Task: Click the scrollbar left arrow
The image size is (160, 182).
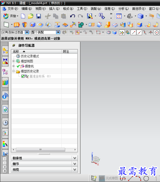Action: pos(13,149)
